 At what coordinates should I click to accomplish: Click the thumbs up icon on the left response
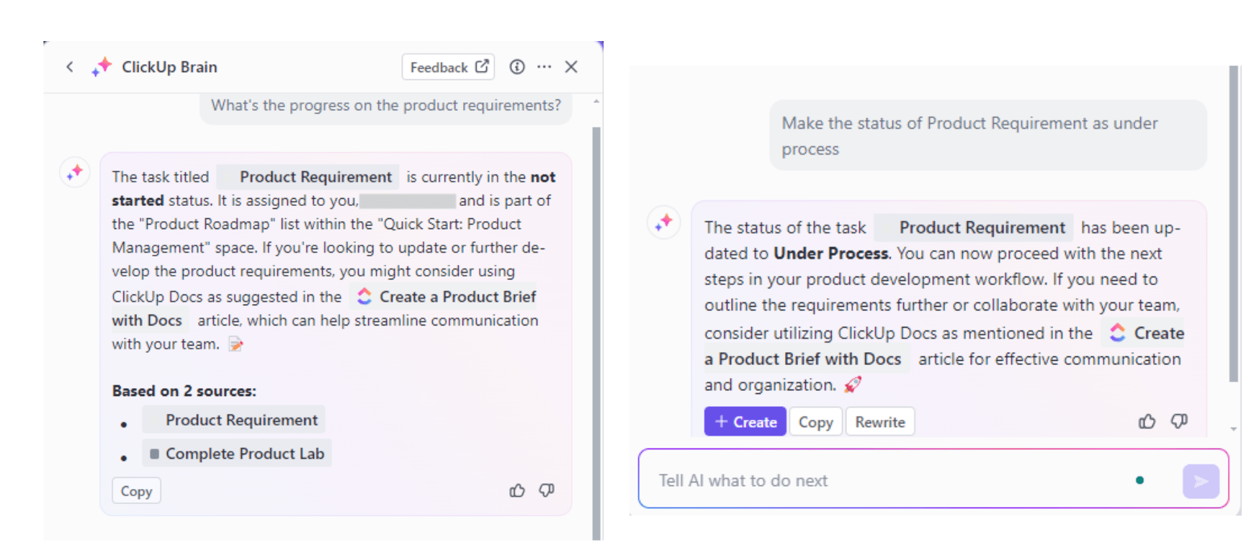pos(517,490)
